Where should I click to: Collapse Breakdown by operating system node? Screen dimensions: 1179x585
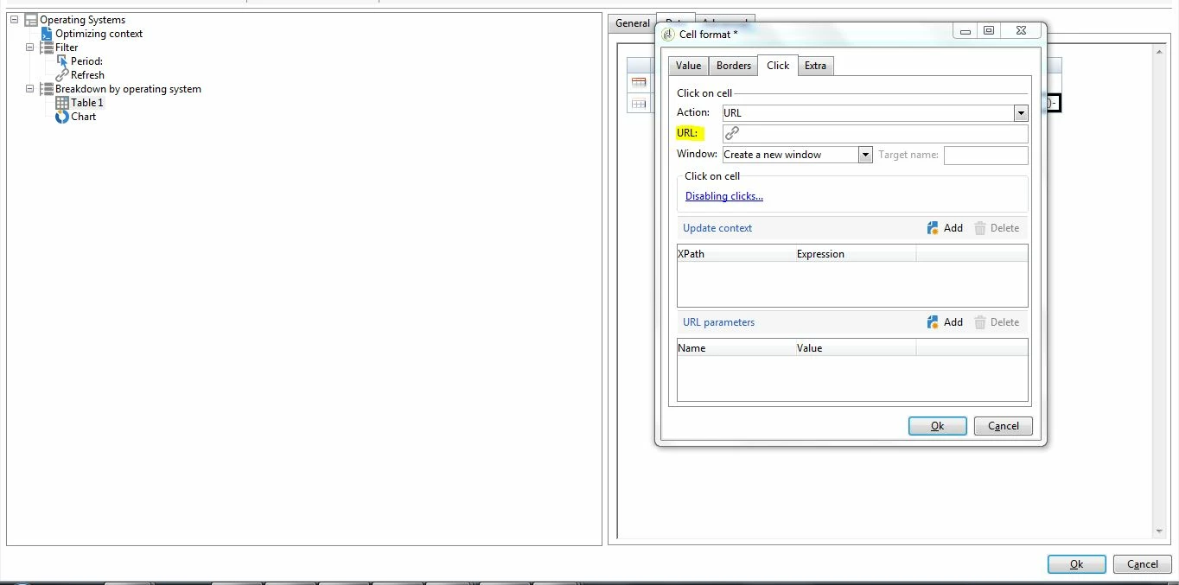[29, 89]
